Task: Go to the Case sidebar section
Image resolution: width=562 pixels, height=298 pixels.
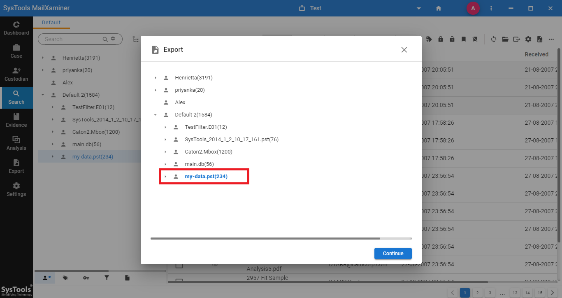Action: [16, 51]
